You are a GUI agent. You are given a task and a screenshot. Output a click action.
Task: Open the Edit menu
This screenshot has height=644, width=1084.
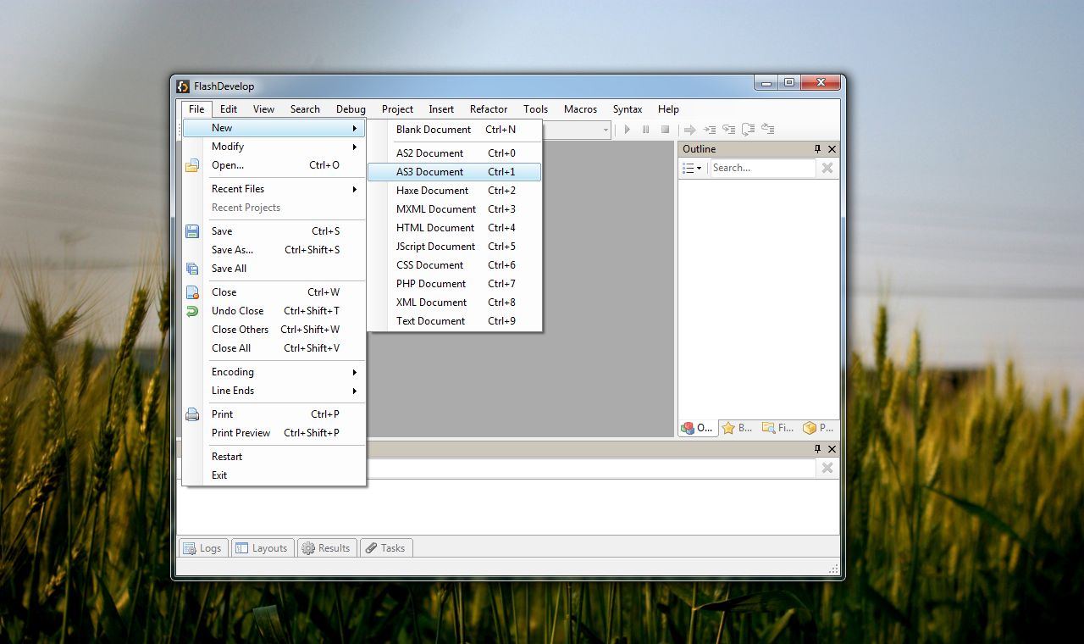[229, 109]
